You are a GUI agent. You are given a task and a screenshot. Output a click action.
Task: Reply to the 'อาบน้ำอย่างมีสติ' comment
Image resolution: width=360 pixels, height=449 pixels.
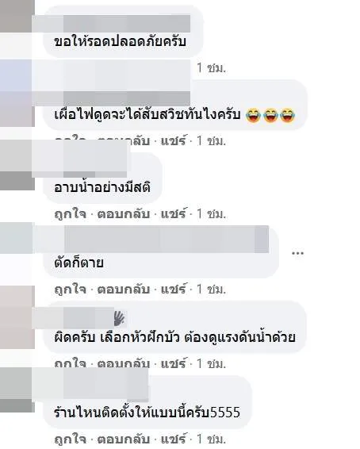(124, 213)
